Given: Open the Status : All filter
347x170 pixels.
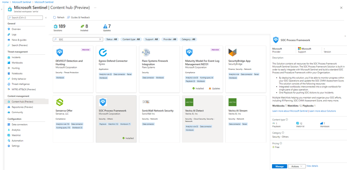Looking at the screenshot, I should [x=112, y=39].
